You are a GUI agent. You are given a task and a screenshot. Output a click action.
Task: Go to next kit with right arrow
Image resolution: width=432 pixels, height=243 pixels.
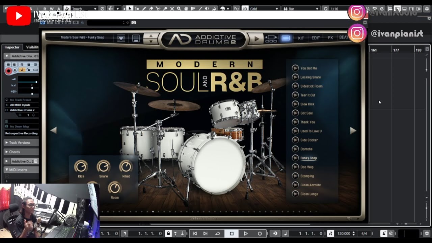coord(353,131)
